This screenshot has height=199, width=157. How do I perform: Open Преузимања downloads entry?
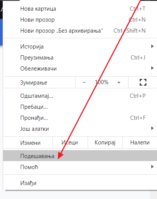80,58
